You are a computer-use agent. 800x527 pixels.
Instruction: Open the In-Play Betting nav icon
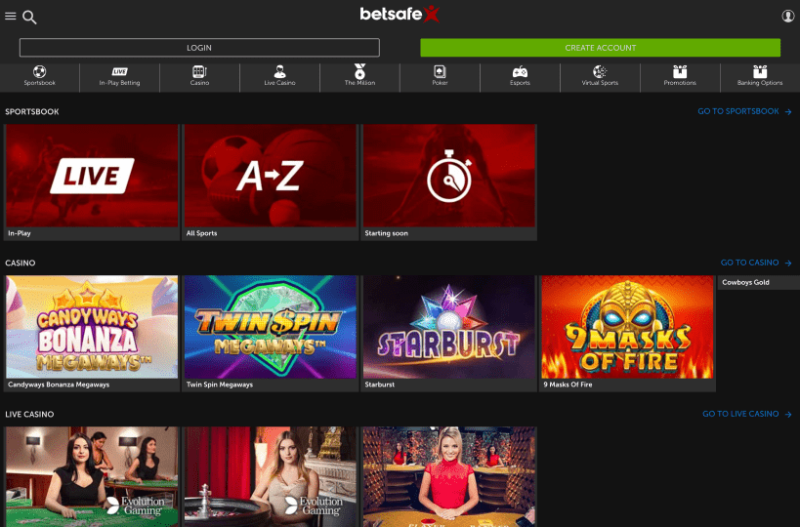pyautogui.click(x=119, y=71)
